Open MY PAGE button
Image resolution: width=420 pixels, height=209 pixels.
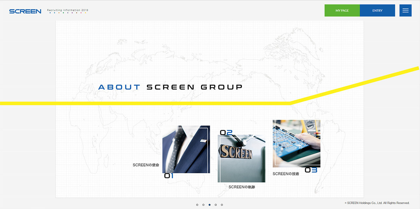342,10
